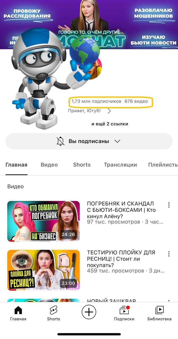Open the Трансляции tab
Viewport: 178px width, 339px height.
(x=120, y=165)
